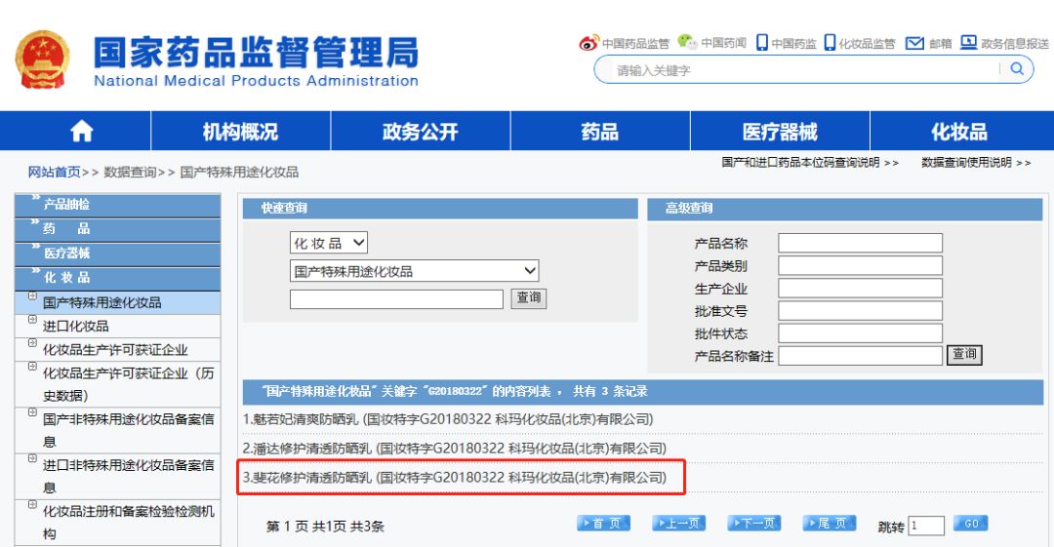Open the 机构概况 menu

241,131
